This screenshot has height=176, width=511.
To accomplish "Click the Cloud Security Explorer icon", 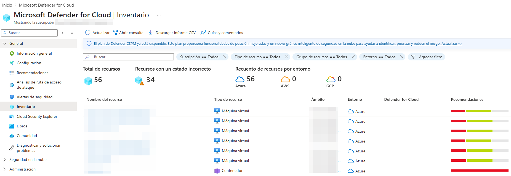I will point(12,116).
